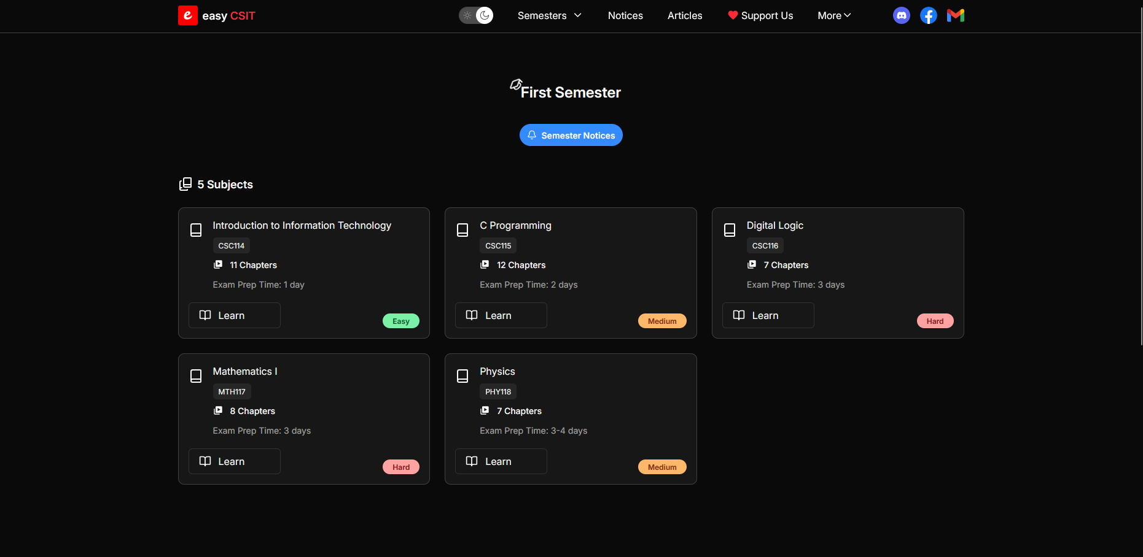Click the chapters icon next to 8 Chapters
Image resolution: width=1143 pixels, height=557 pixels.
tap(218, 410)
